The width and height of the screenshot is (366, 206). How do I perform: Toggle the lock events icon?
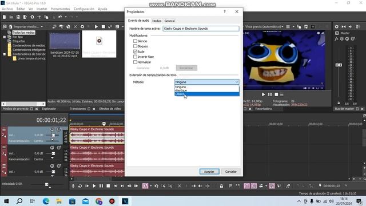(221, 186)
